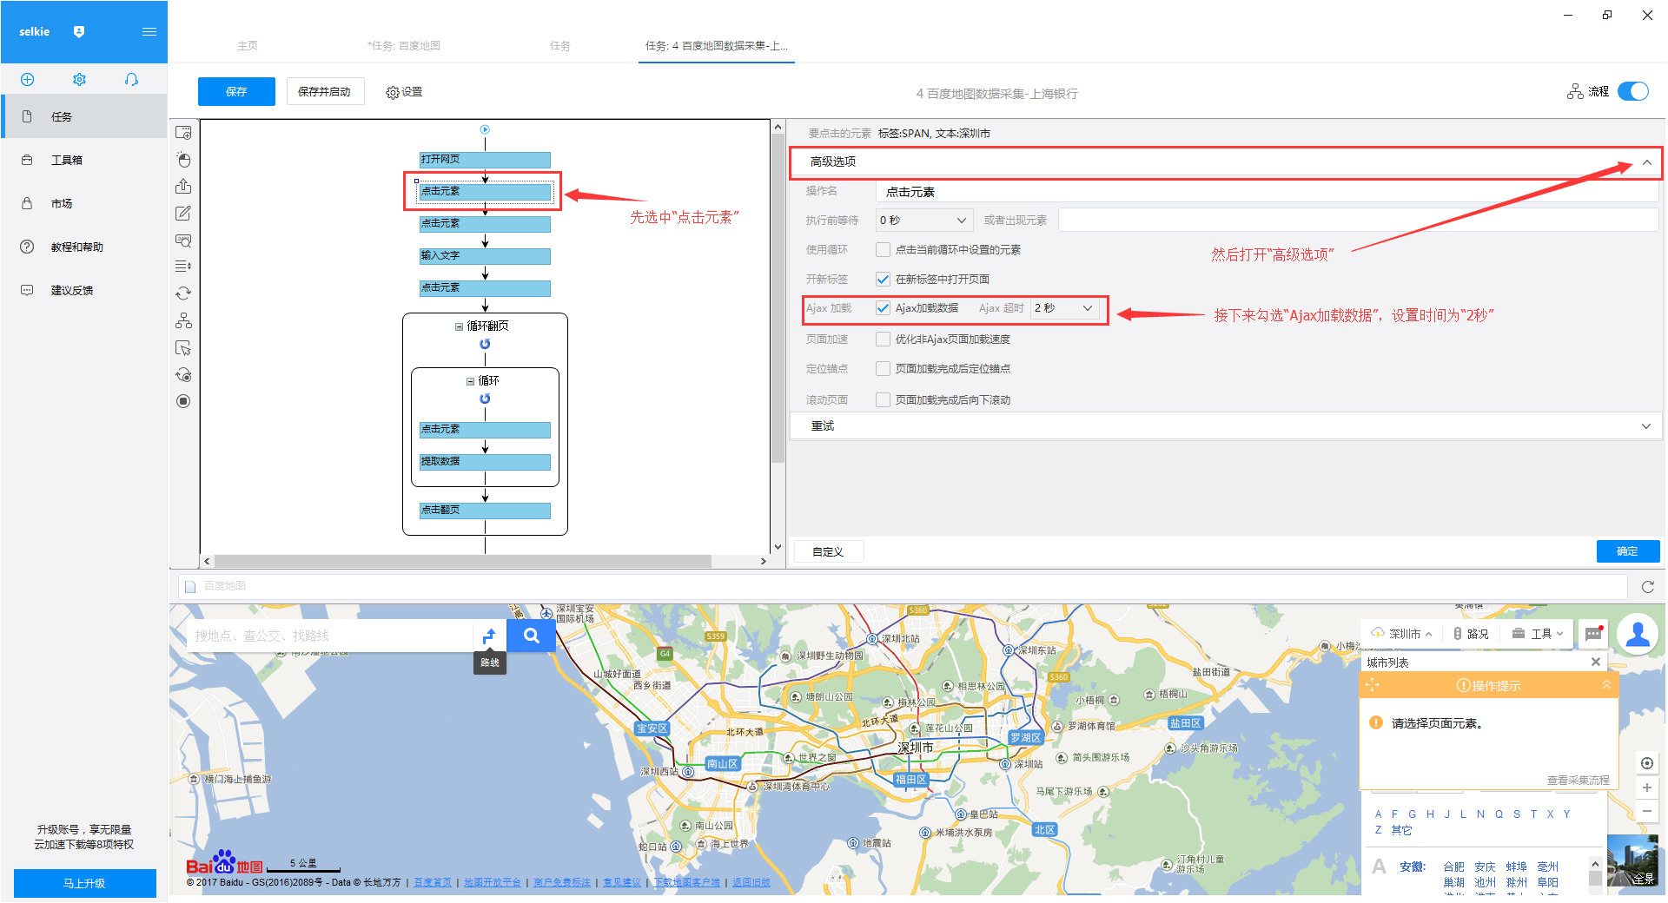Click the Baidu map search magnifier button
The height and width of the screenshot is (903, 1668).
(531, 636)
